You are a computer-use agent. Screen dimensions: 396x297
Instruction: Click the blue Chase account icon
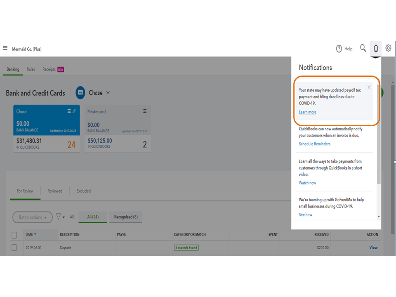pyautogui.click(x=80, y=93)
